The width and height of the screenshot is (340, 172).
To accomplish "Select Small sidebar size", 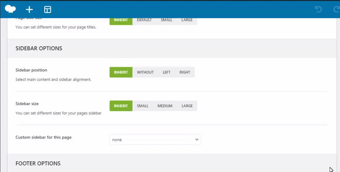I will [143, 106].
